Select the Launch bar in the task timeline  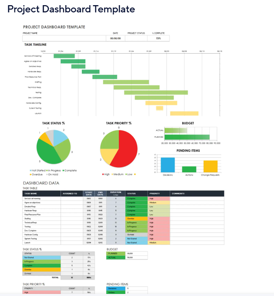click(x=184, y=114)
